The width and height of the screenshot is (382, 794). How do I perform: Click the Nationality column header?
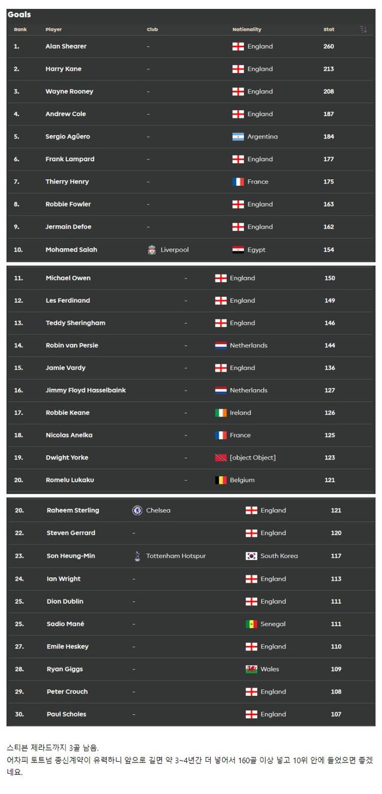pos(247,29)
